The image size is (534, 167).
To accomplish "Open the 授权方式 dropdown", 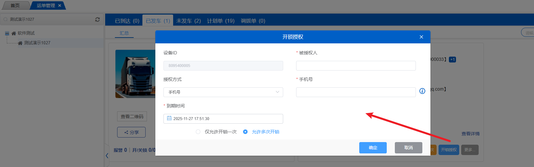I will click(x=223, y=92).
